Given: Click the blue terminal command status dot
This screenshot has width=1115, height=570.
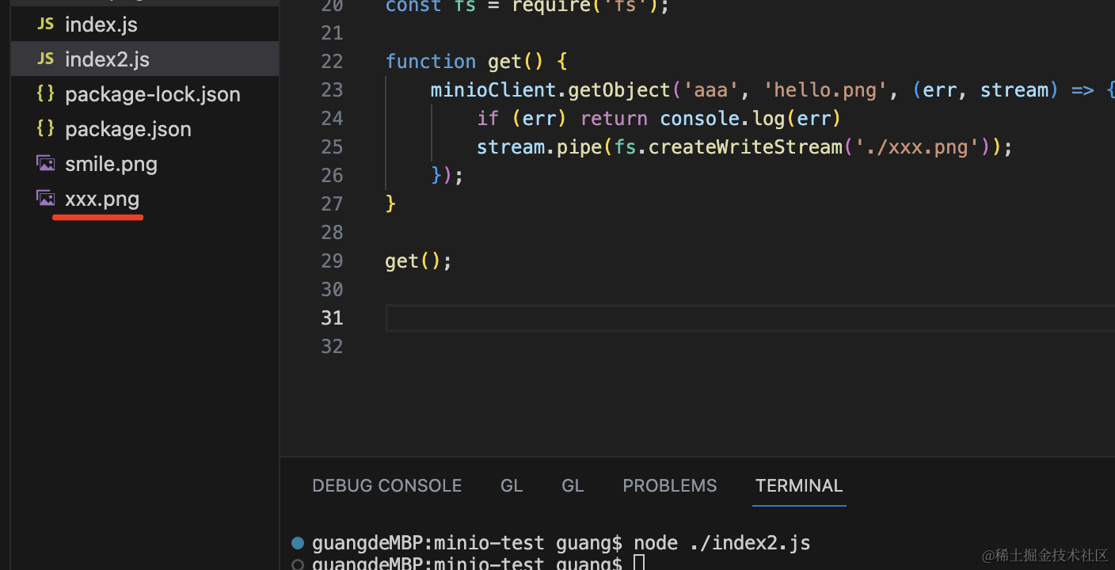Looking at the screenshot, I should click(x=298, y=543).
